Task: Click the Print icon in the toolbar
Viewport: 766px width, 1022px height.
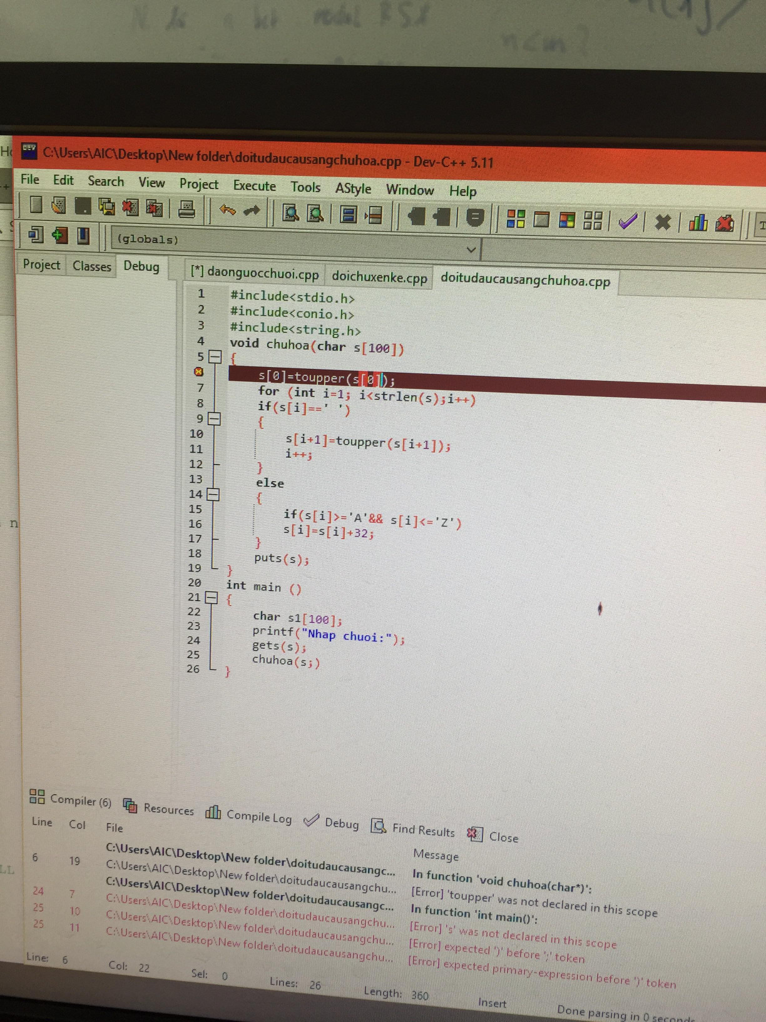Action: pos(186,209)
